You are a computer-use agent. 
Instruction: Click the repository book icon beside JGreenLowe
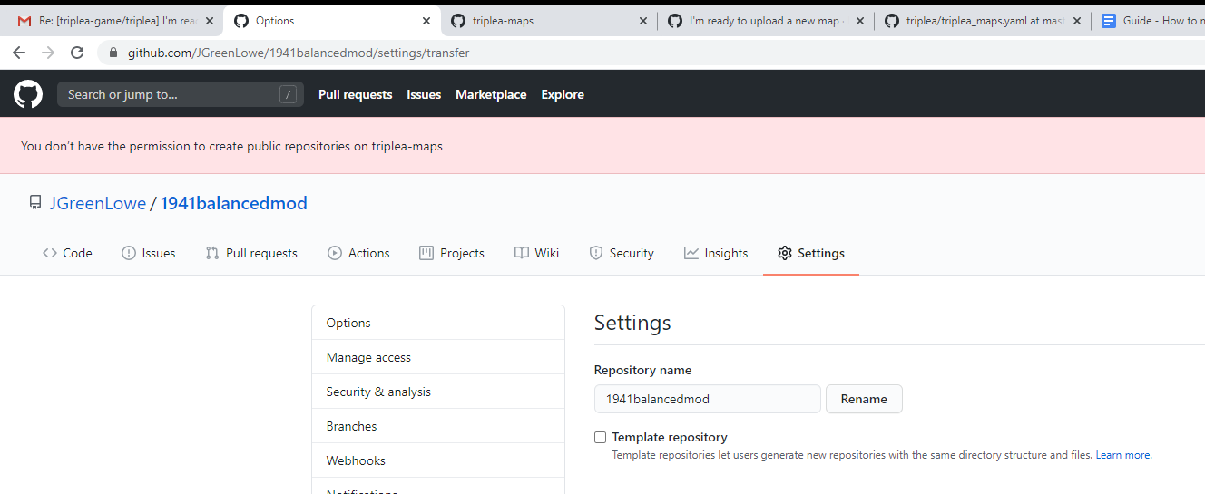pos(35,203)
